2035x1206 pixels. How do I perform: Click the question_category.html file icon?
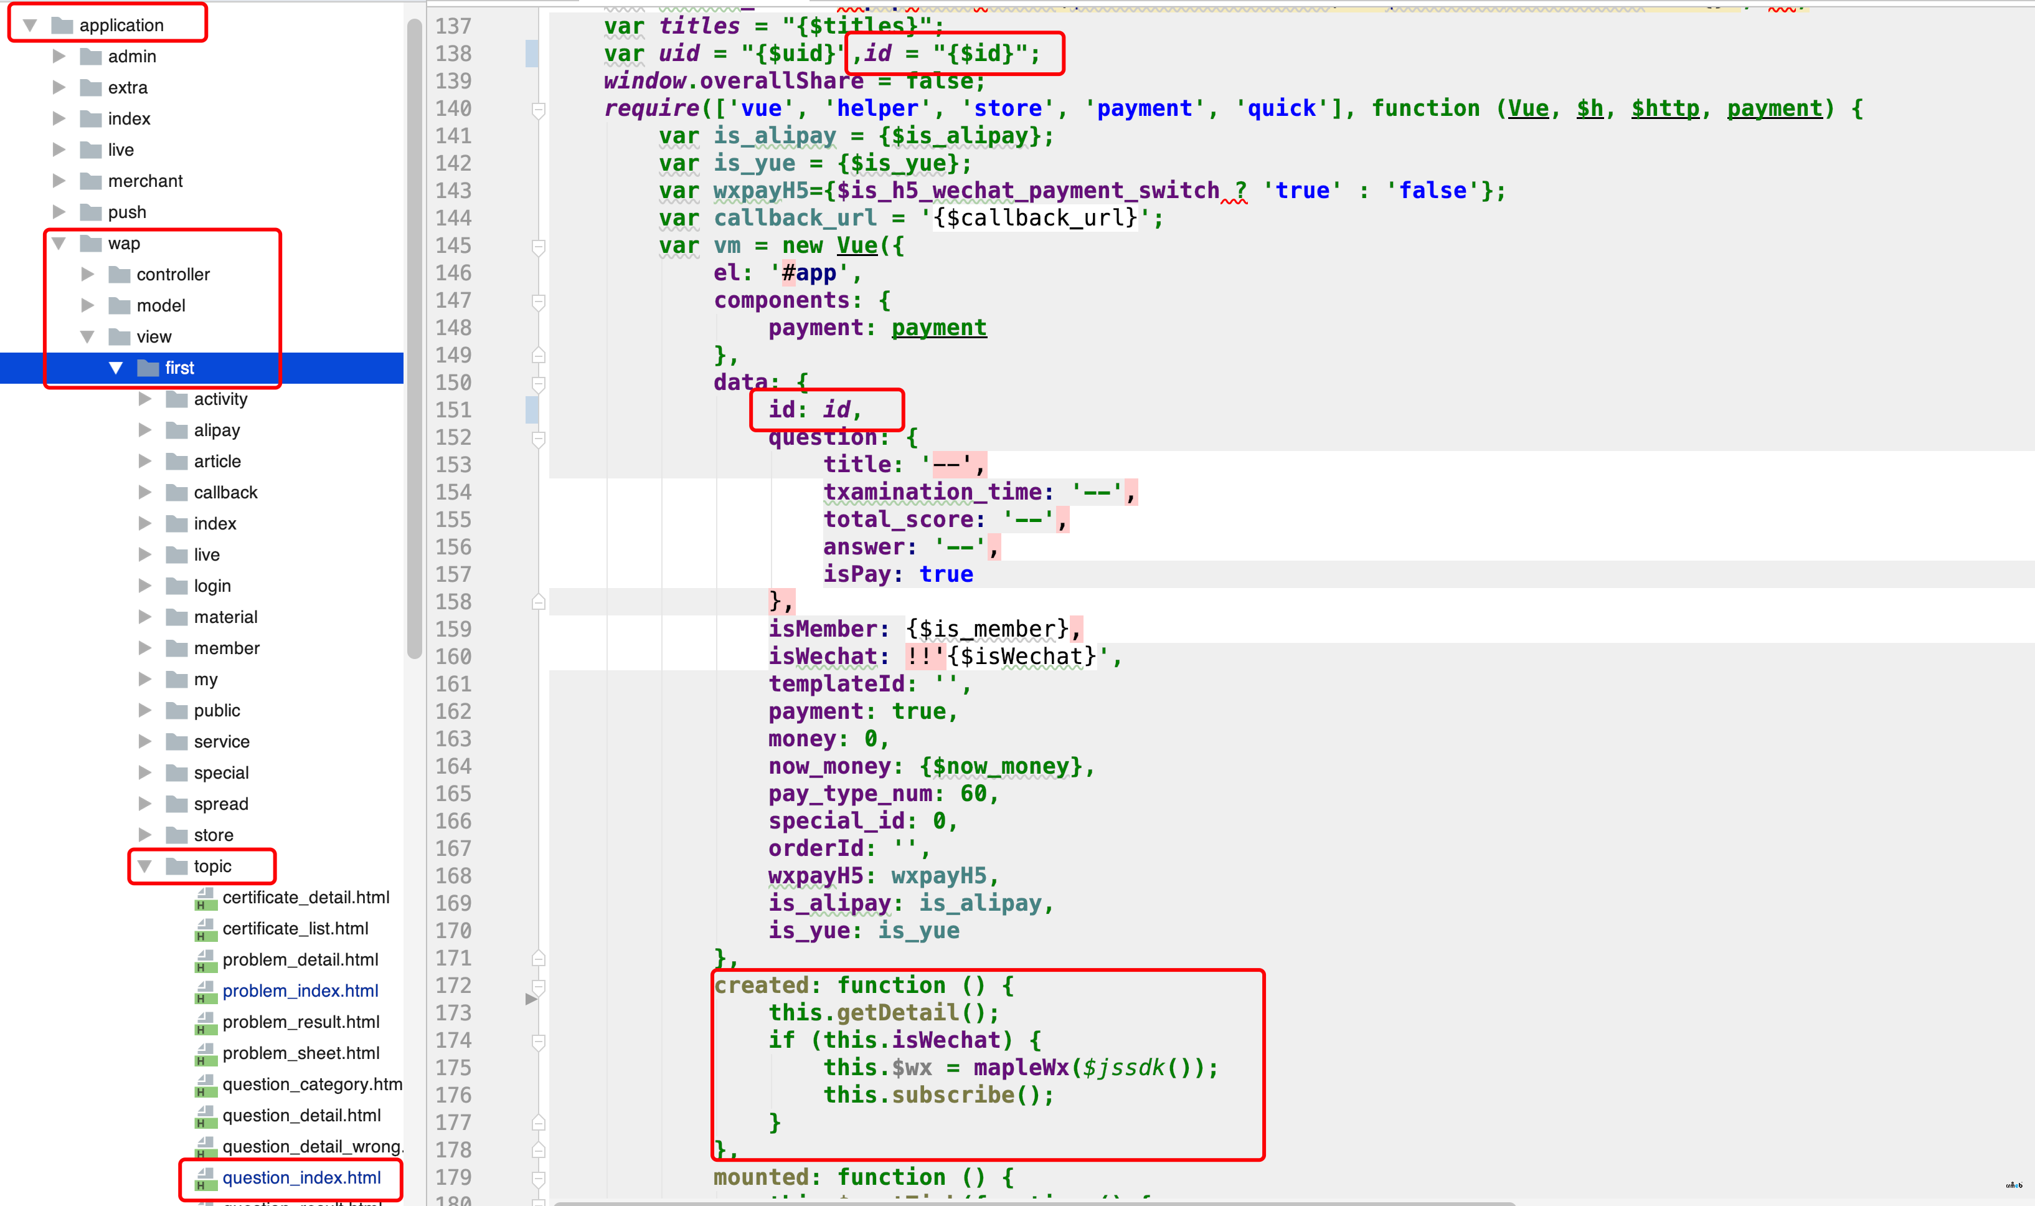click(x=205, y=1085)
